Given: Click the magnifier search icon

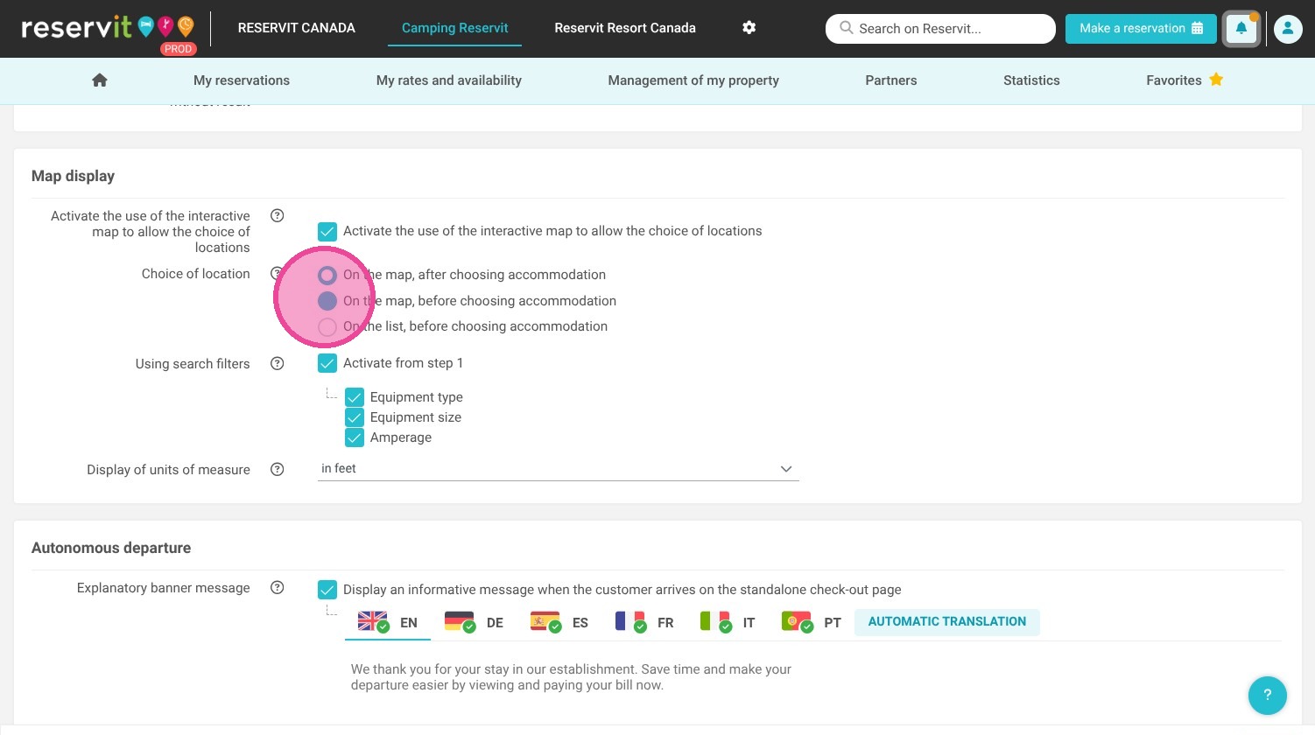Looking at the screenshot, I should [846, 28].
